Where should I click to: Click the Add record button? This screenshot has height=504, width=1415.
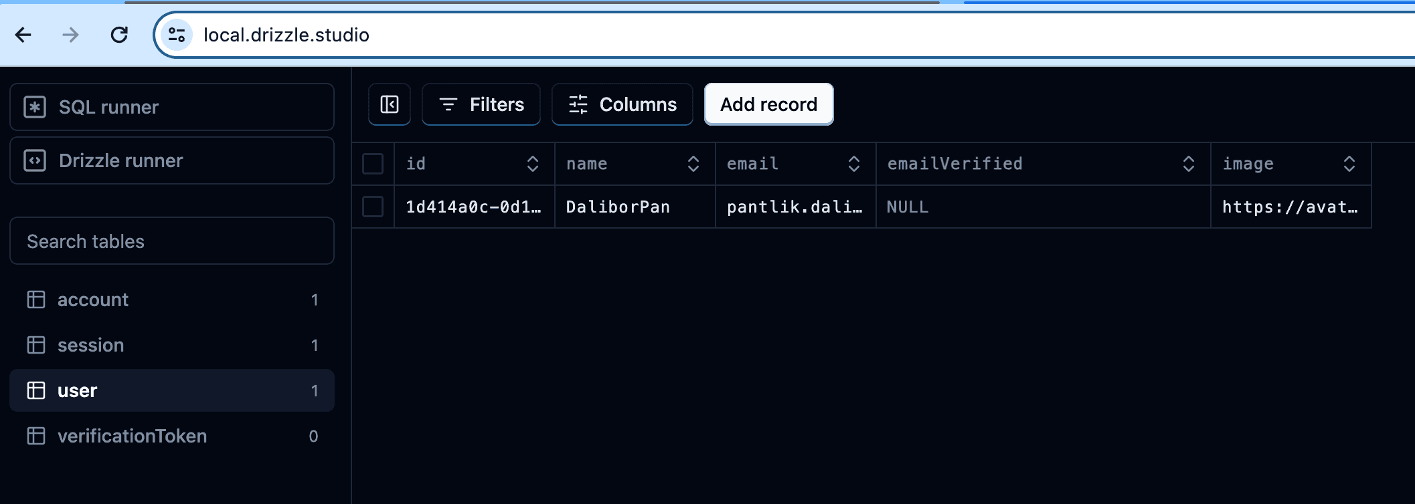pos(768,104)
